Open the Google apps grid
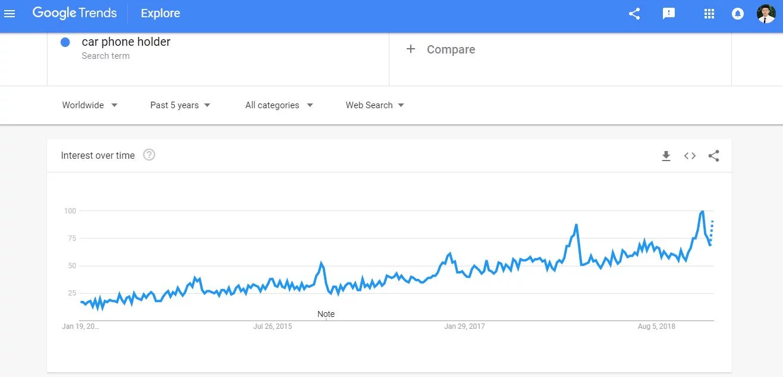 [x=709, y=14]
